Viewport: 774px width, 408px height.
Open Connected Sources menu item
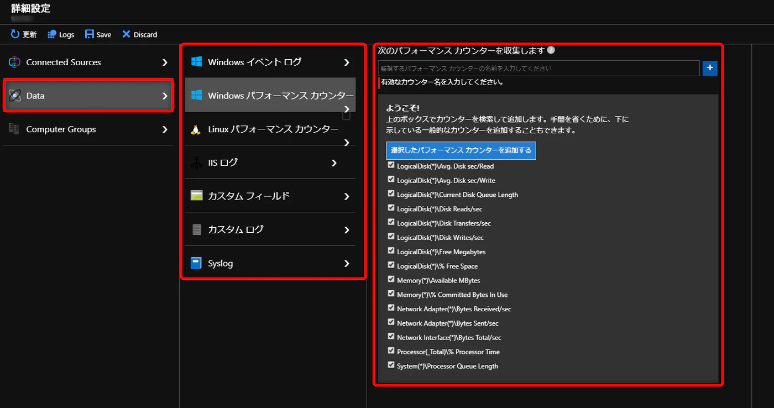[x=88, y=62]
